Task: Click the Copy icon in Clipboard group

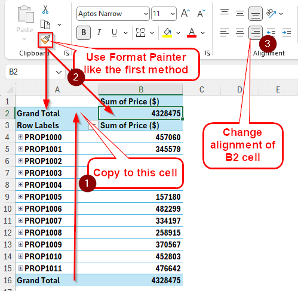Action: point(45,24)
